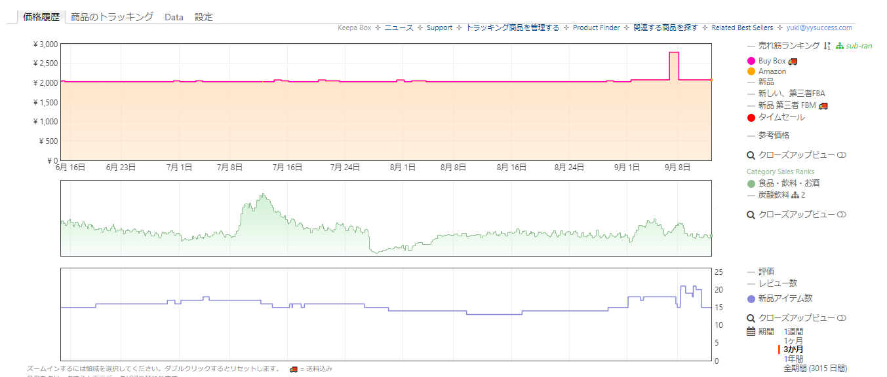
Task: Click the Related Best Sellers link
Action: click(742, 27)
